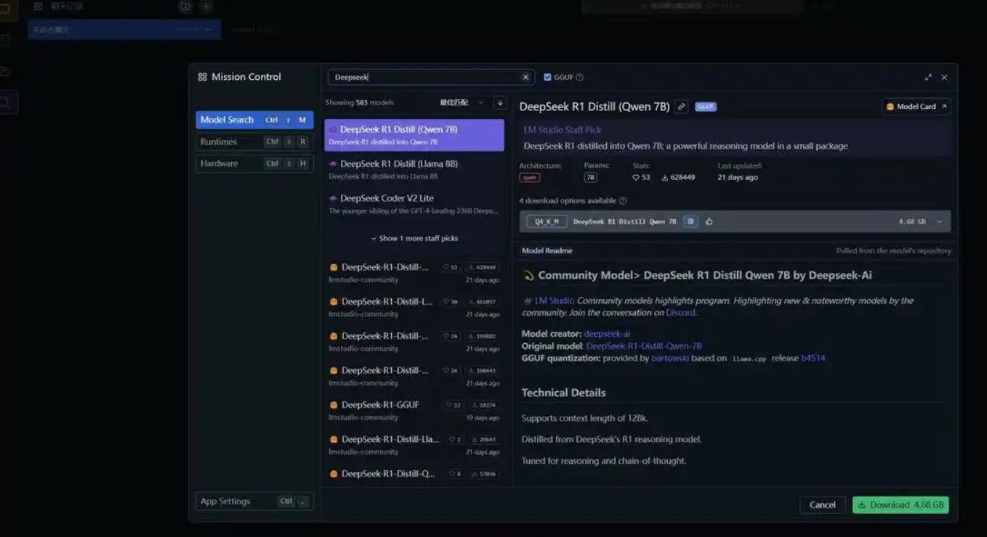Screen dimensions: 987x537
Task: Click LM Studio Staff Pick label
Action: click(x=563, y=130)
